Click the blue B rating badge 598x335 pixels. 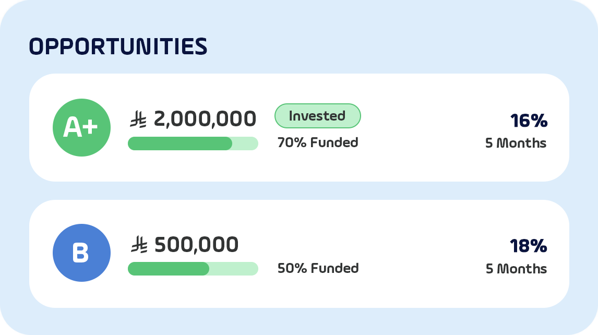pos(81,253)
